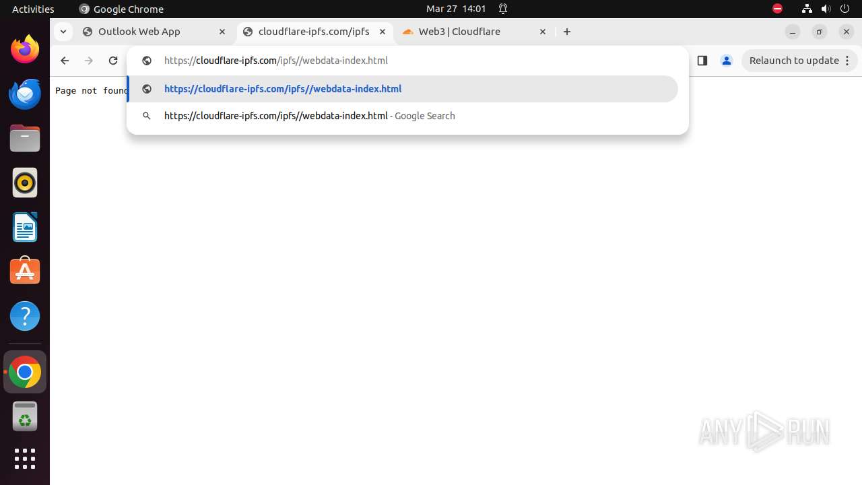Go forward to the next page
This screenshot has height=485, width=862.
coord(89,61)
